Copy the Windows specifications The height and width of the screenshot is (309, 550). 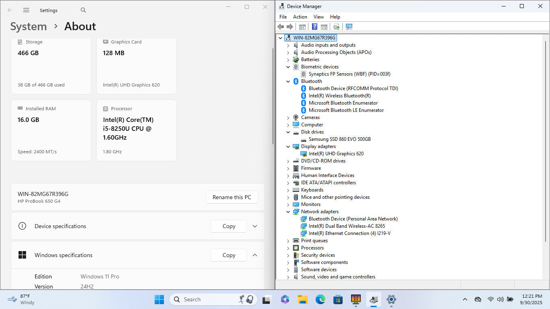click(x=229, y=255)
